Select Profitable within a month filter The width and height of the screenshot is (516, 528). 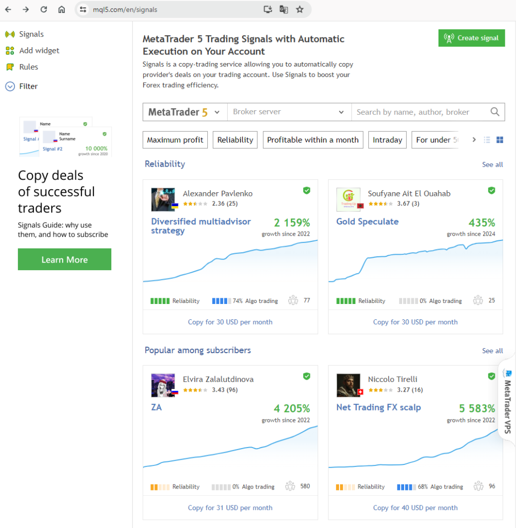click(x=313, y=140)
